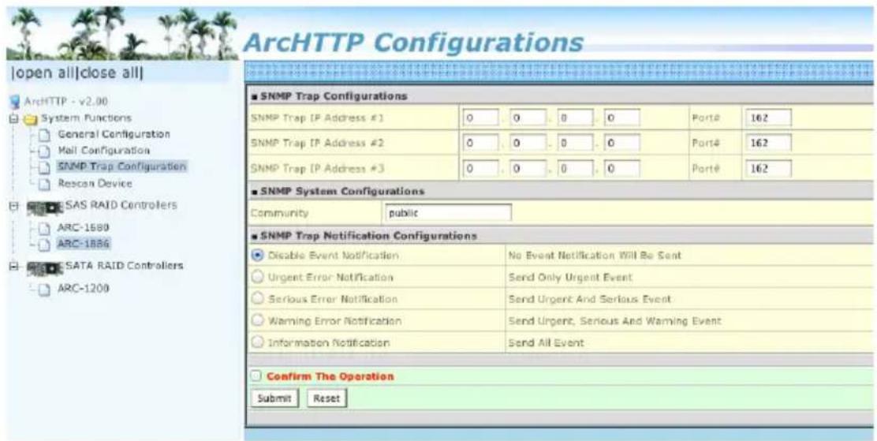The height and width of the screenshot is (441, 877).
Task: Collapse the SAS RAID Controllers tree node
Action: [x=14, y=206]
